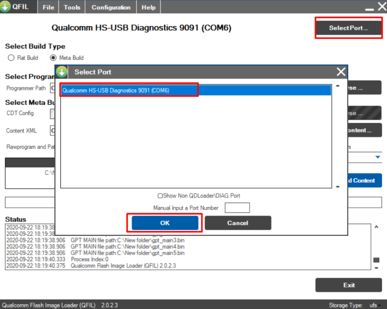Open the File menu
This screenshot has height=309, width=387.
[x=48, y=7]
